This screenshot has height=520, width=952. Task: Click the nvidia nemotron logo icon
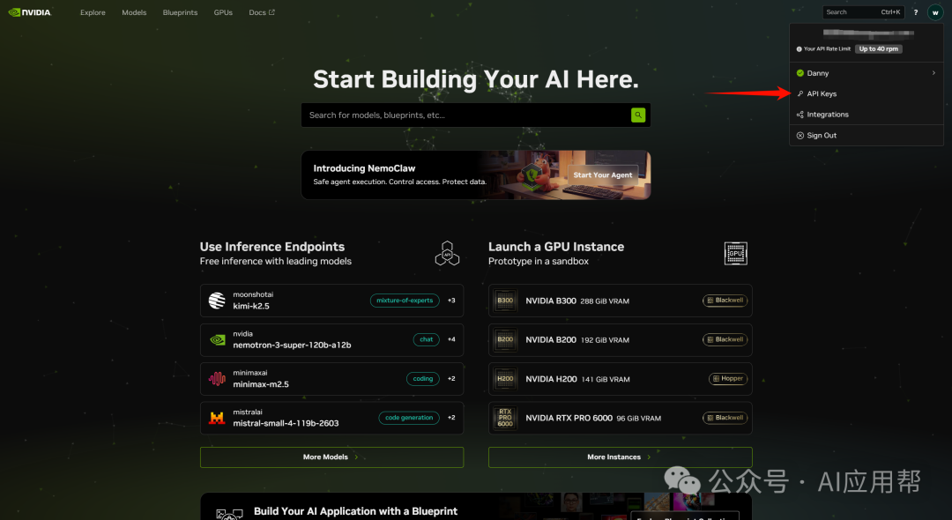(217, 340)
